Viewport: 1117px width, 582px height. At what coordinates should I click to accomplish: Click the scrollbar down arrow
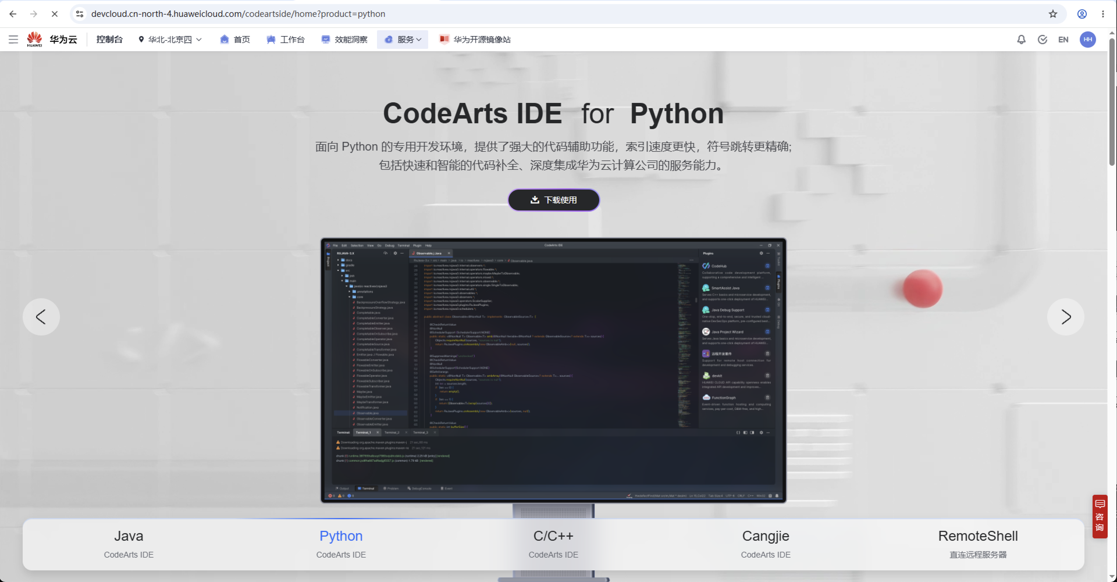pyautogui.click(x=1112, y=577)
